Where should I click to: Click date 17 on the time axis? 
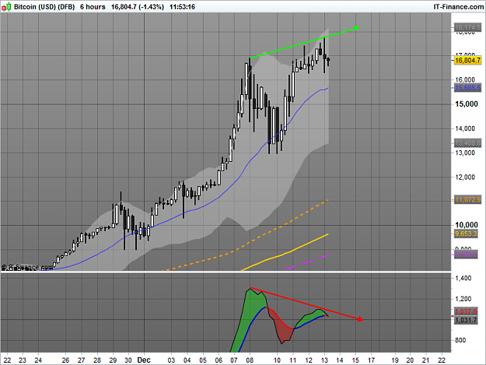pos(371,360)
